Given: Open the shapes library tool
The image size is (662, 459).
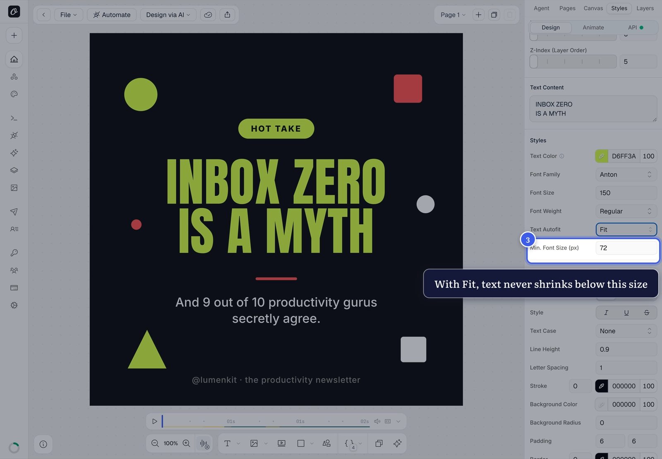Looking at the screenshot, I should tap(326, 443).
